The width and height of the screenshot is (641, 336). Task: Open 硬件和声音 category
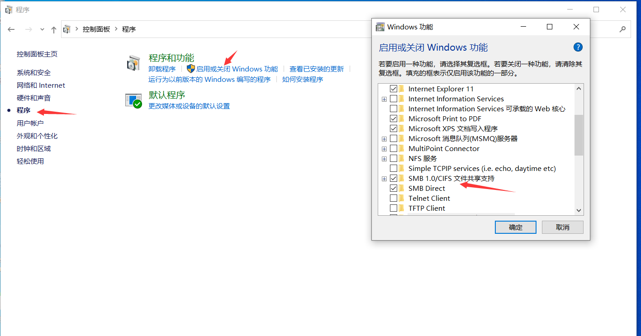(x=34, y=98)
